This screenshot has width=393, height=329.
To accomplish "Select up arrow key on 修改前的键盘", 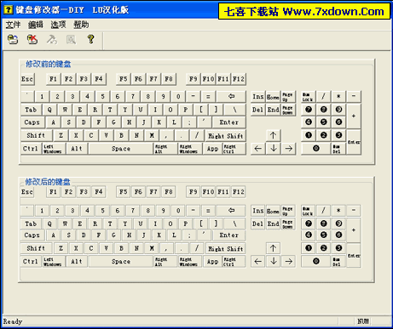I will (274, 135).
